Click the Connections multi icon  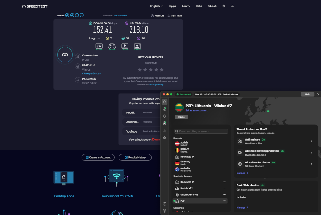77,56
